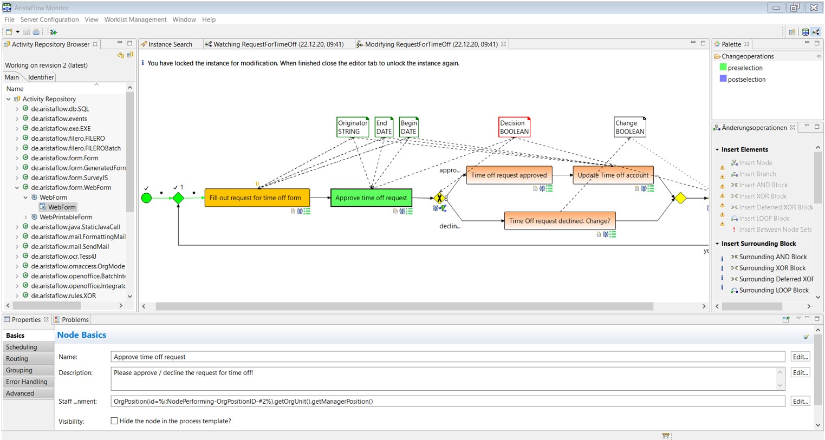Click Edit button next to Description field

click(x=800, y=373)
